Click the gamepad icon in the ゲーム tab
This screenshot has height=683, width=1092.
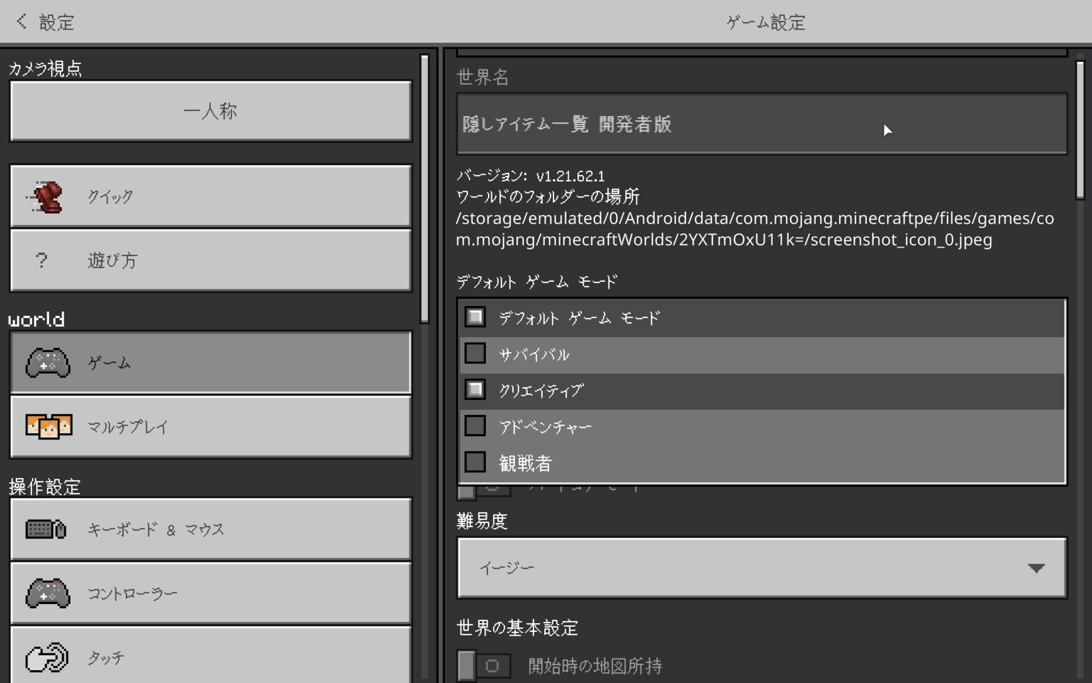(48, 363)
